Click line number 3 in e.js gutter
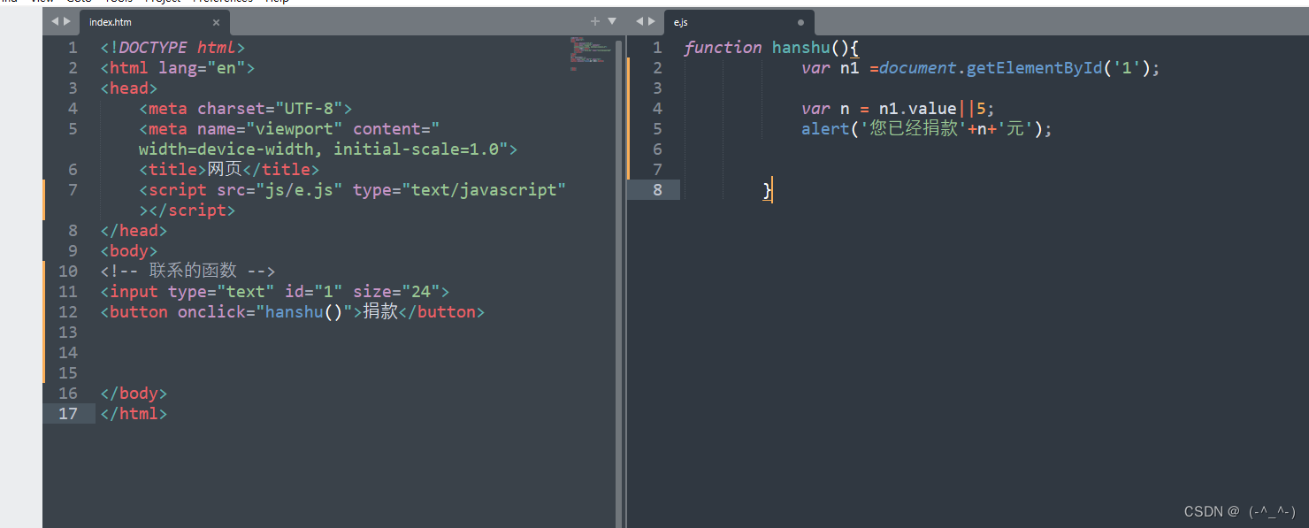The image size is (1309, 528). point(656,88)
